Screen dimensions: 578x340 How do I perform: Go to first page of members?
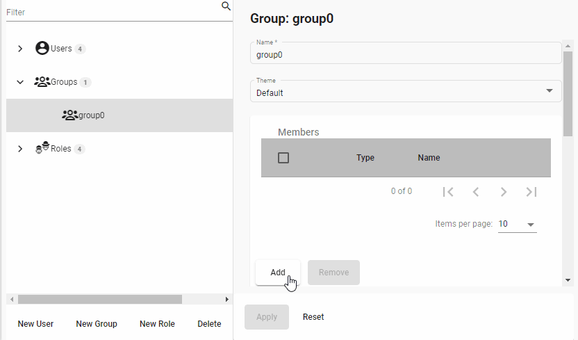coord(448,192)
